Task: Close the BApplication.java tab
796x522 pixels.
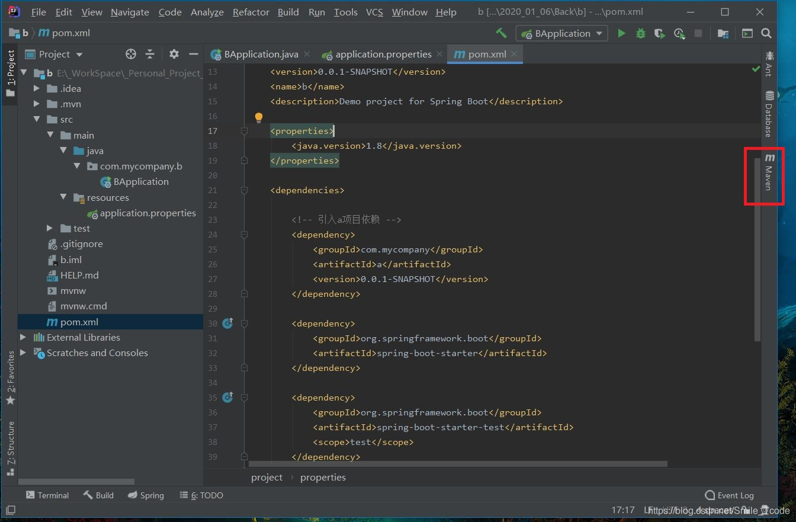Action: click(x=307, y=54)
